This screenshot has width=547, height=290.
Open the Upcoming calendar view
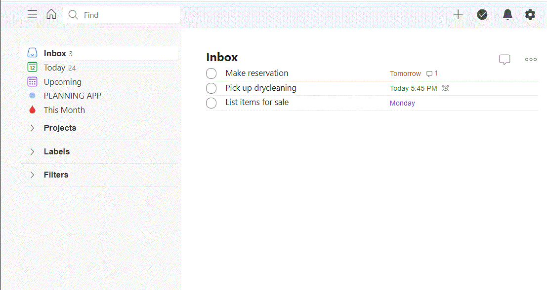(62, 81)
